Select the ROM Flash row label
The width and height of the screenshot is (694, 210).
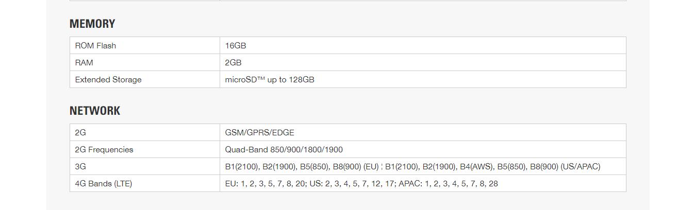click(x=95, y=46)
